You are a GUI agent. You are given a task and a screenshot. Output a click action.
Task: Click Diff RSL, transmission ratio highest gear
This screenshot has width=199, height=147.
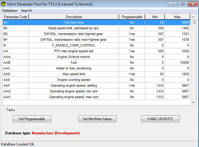pos(74,34)
